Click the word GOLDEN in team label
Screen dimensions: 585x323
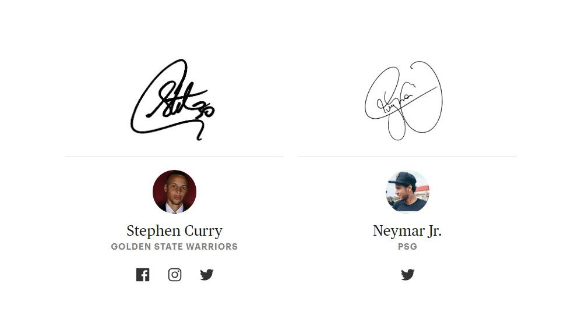[x=131, y=247]
